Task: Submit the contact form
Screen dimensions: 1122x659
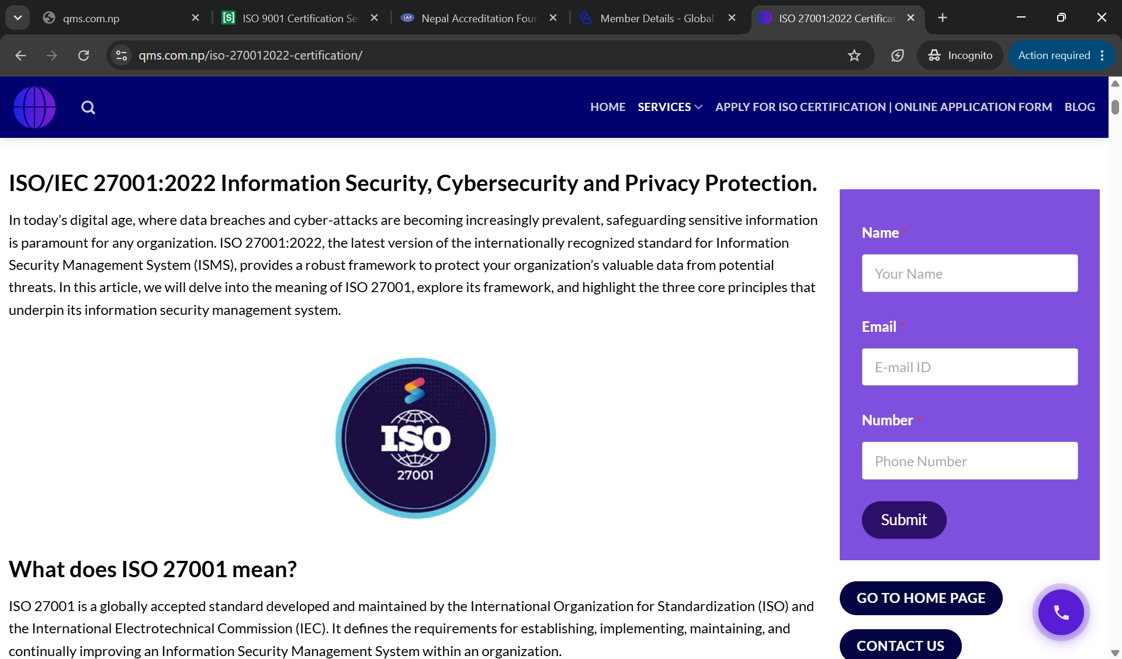Action: tap(904, 520)
